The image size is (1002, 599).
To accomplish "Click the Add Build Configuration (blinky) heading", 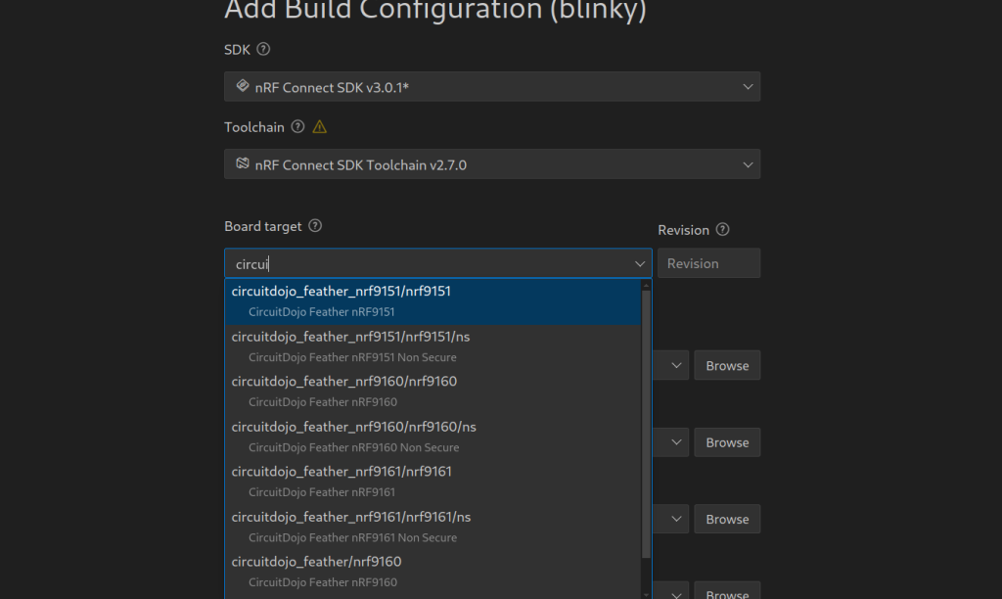I will point(435,10).
